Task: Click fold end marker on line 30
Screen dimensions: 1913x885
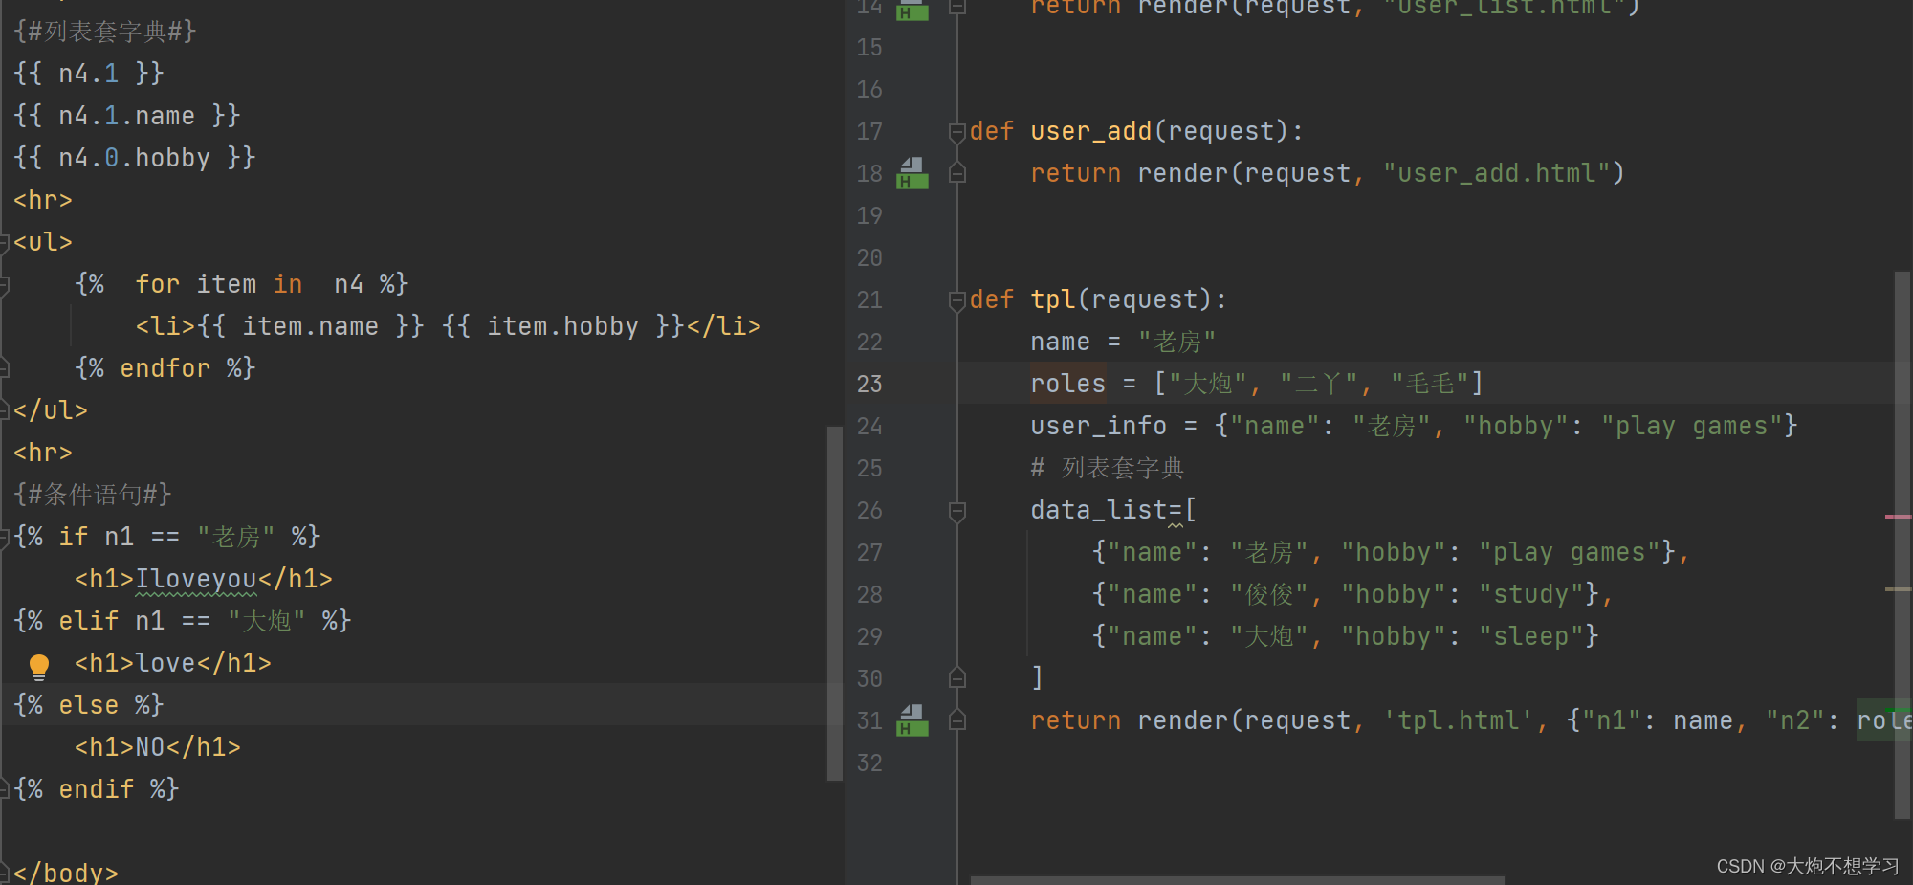Action: pos(956,678)
